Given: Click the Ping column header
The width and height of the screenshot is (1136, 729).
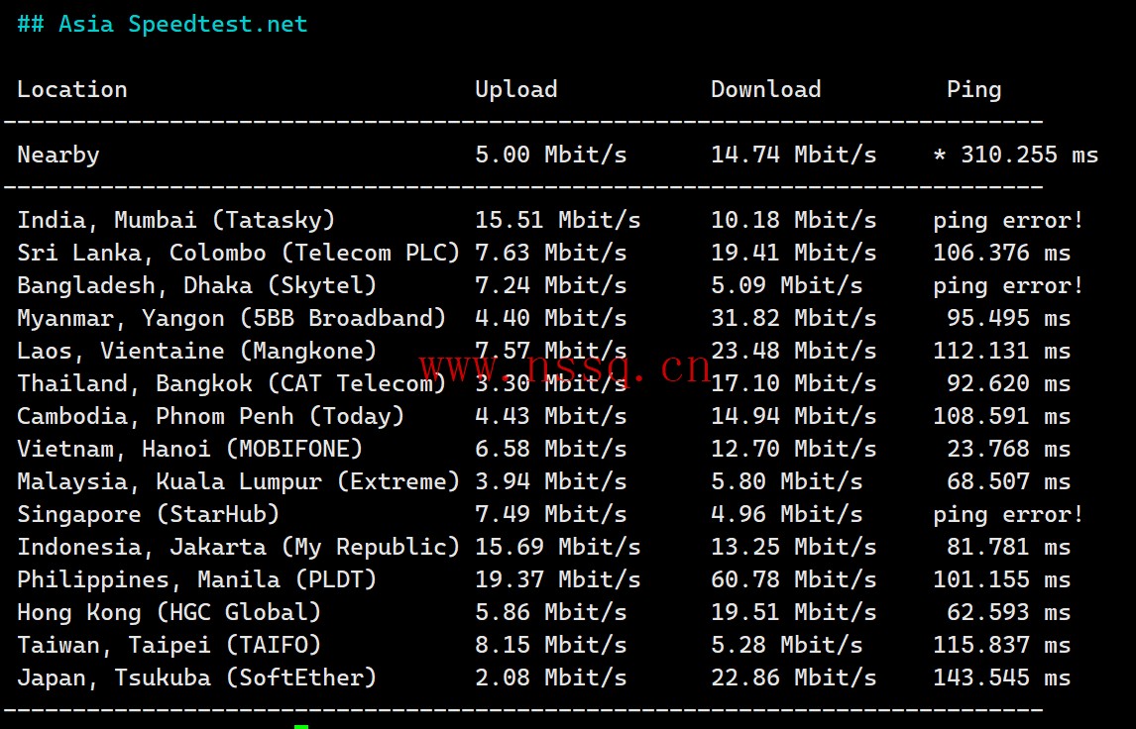Looking at the screenshot, I should pos(973,89).
